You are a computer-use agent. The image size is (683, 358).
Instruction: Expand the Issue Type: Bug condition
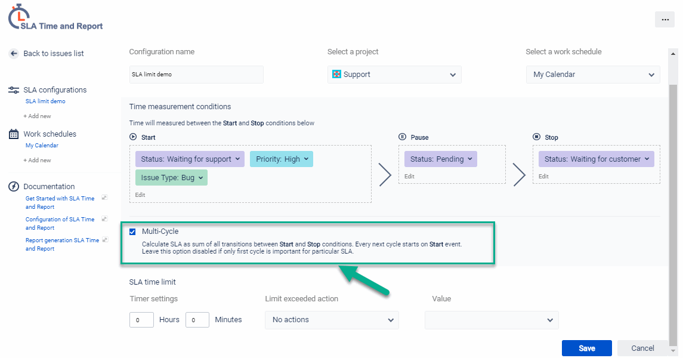coord(172,178)
